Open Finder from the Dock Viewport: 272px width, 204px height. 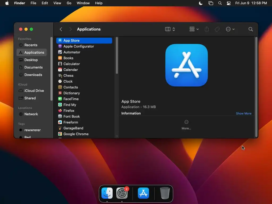pos(107,193)
